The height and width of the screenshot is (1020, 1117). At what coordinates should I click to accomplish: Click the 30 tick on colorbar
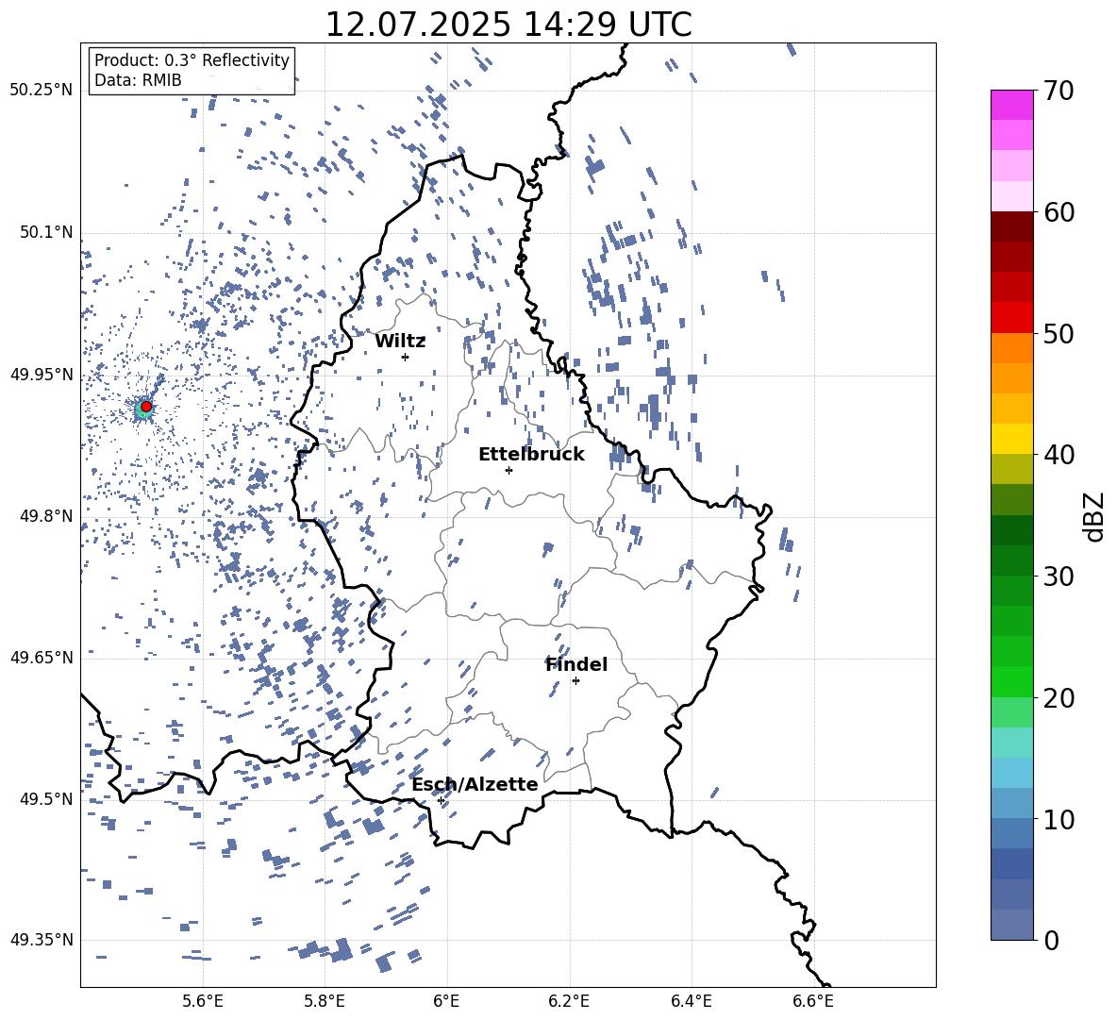tap(1059, 577)
